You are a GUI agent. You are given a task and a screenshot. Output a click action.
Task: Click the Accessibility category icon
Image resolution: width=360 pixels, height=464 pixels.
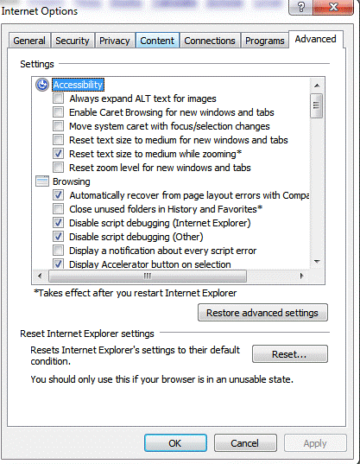42,85
